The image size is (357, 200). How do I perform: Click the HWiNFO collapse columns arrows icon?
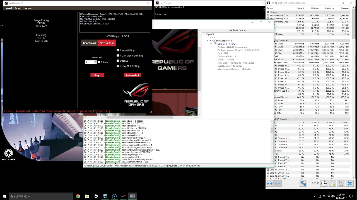[x=278, y=184]
